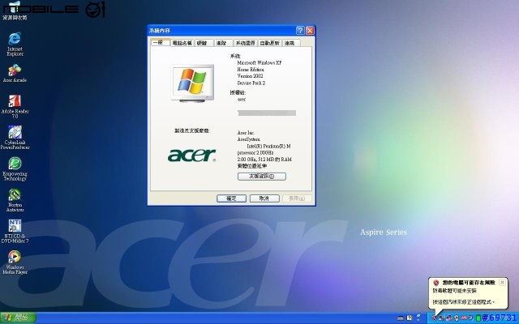The height and width of the screenshot is (324, 519).
Task: Open the Start menu button
Action: [x=18, y=318]
